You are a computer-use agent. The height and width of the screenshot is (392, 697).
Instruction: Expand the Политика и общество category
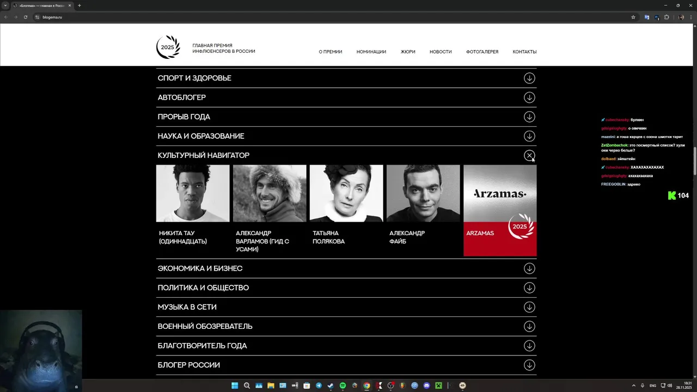pos(529,287)
